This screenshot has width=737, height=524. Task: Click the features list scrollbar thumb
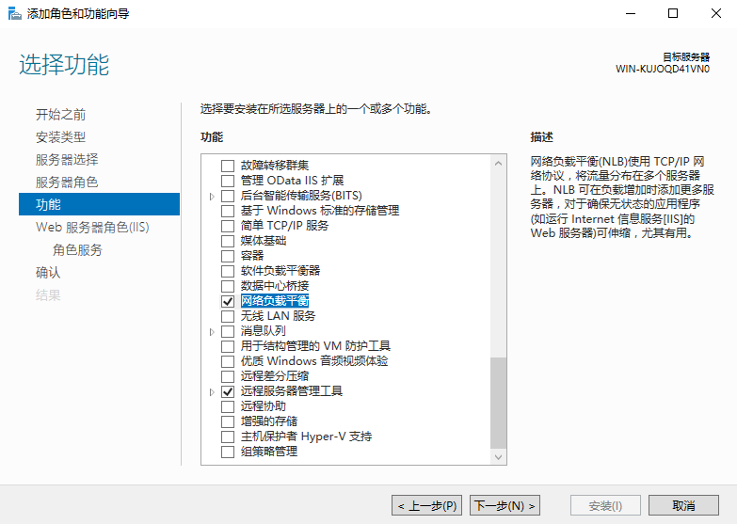point(498,403)
